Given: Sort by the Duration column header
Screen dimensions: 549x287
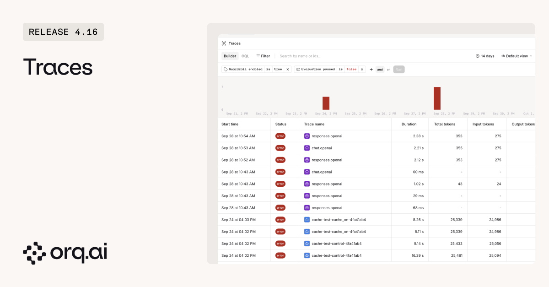Looking at the screenshot, I should click(409, 124).
